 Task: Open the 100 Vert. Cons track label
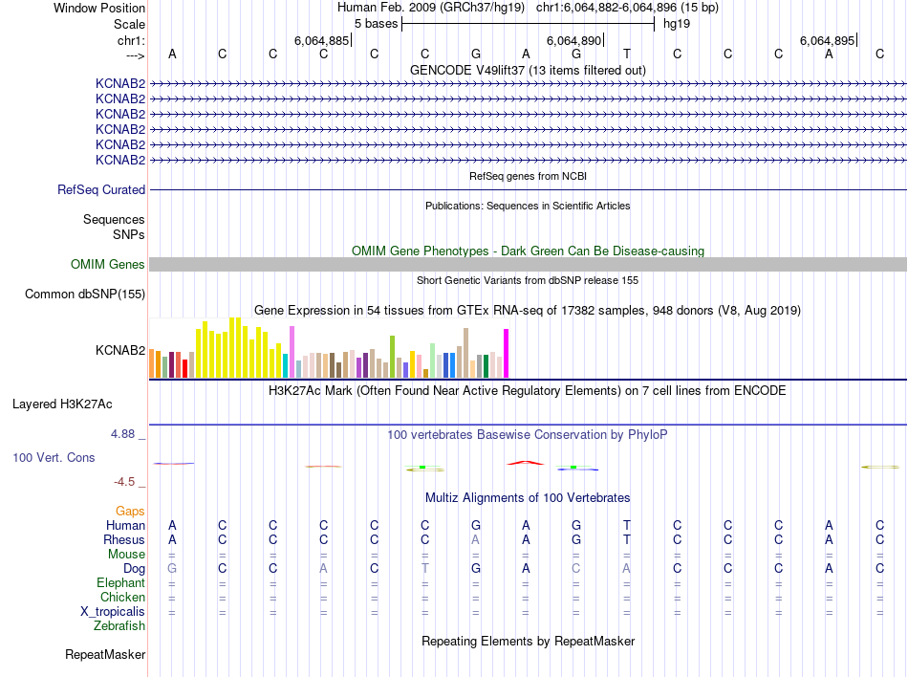(54, 457)
